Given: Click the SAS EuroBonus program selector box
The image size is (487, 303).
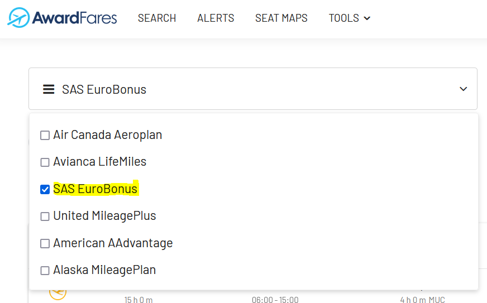Looking at the screenshot, I should (x=252, y=89).
